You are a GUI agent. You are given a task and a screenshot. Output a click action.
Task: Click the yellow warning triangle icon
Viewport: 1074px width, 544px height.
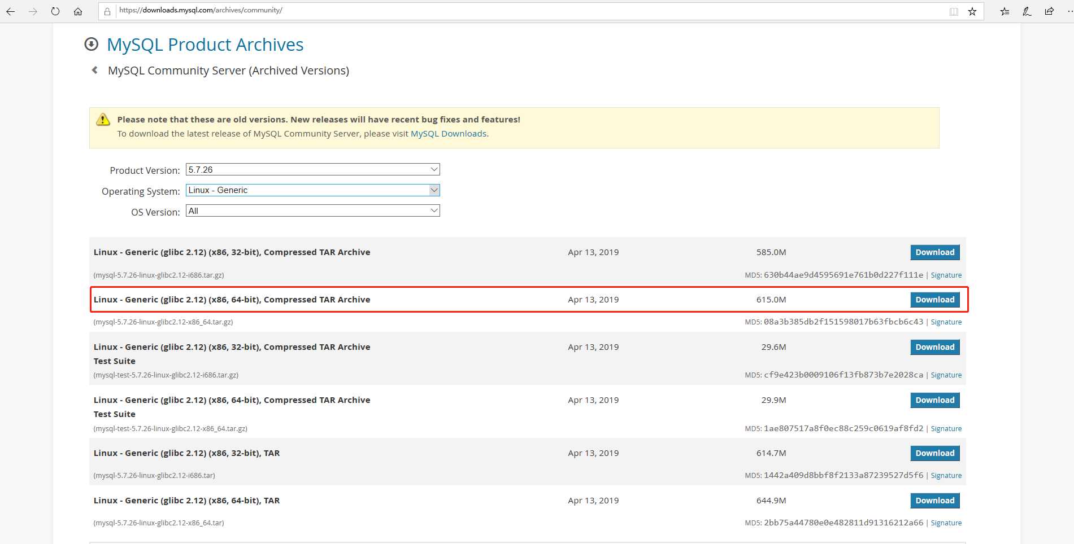[103, 120]
